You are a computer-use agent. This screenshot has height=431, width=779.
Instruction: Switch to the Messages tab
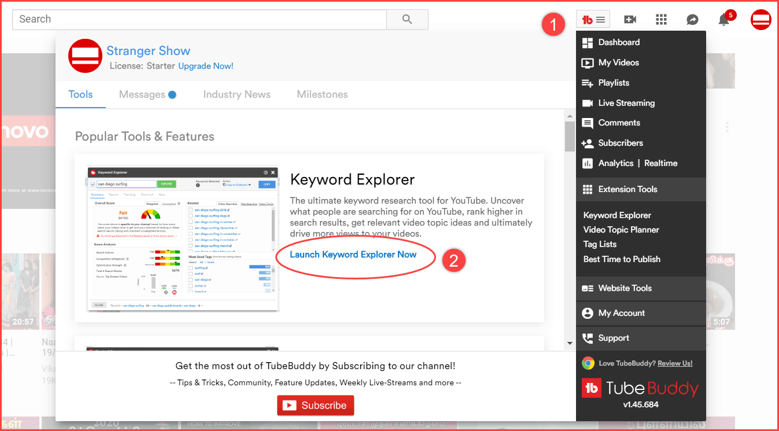pos(147,95)
